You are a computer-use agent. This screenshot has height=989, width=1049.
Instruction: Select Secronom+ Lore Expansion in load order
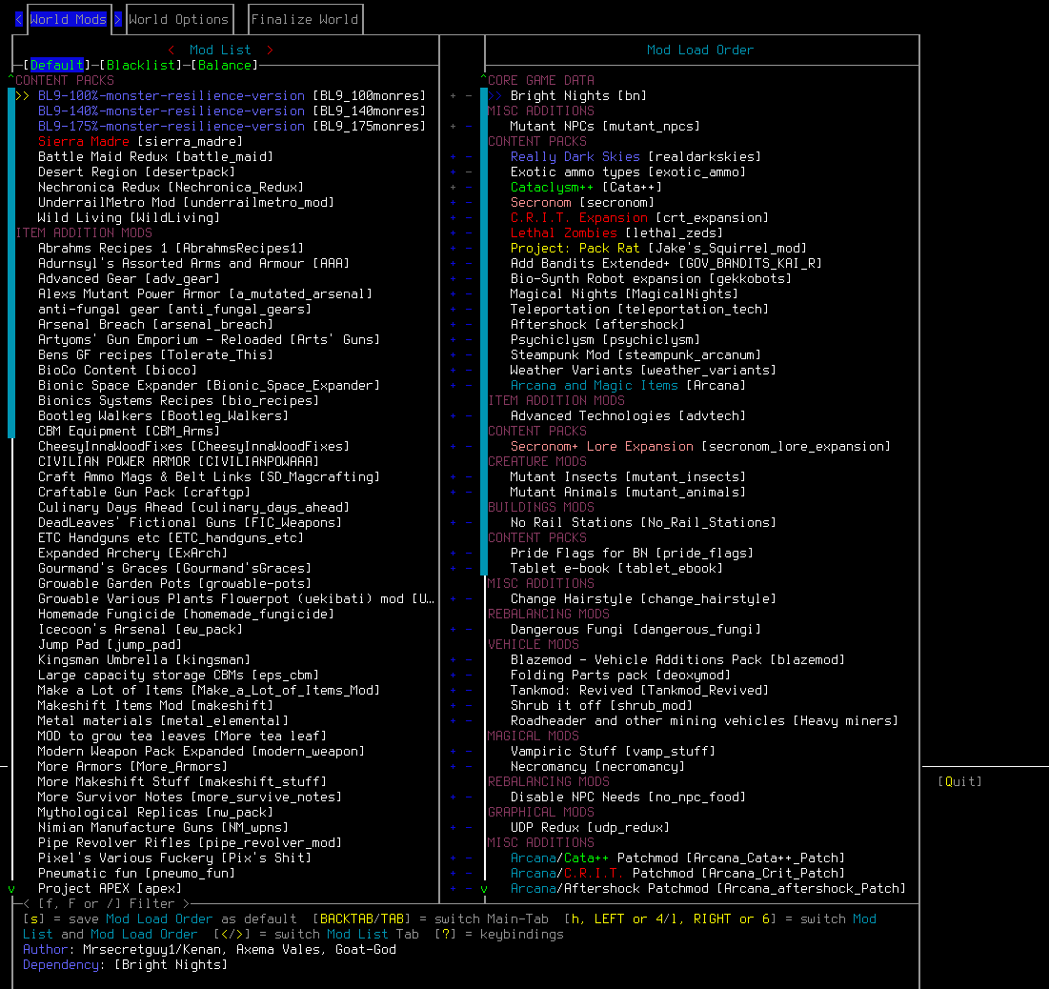pyautogui.click(x=700, y=446)
